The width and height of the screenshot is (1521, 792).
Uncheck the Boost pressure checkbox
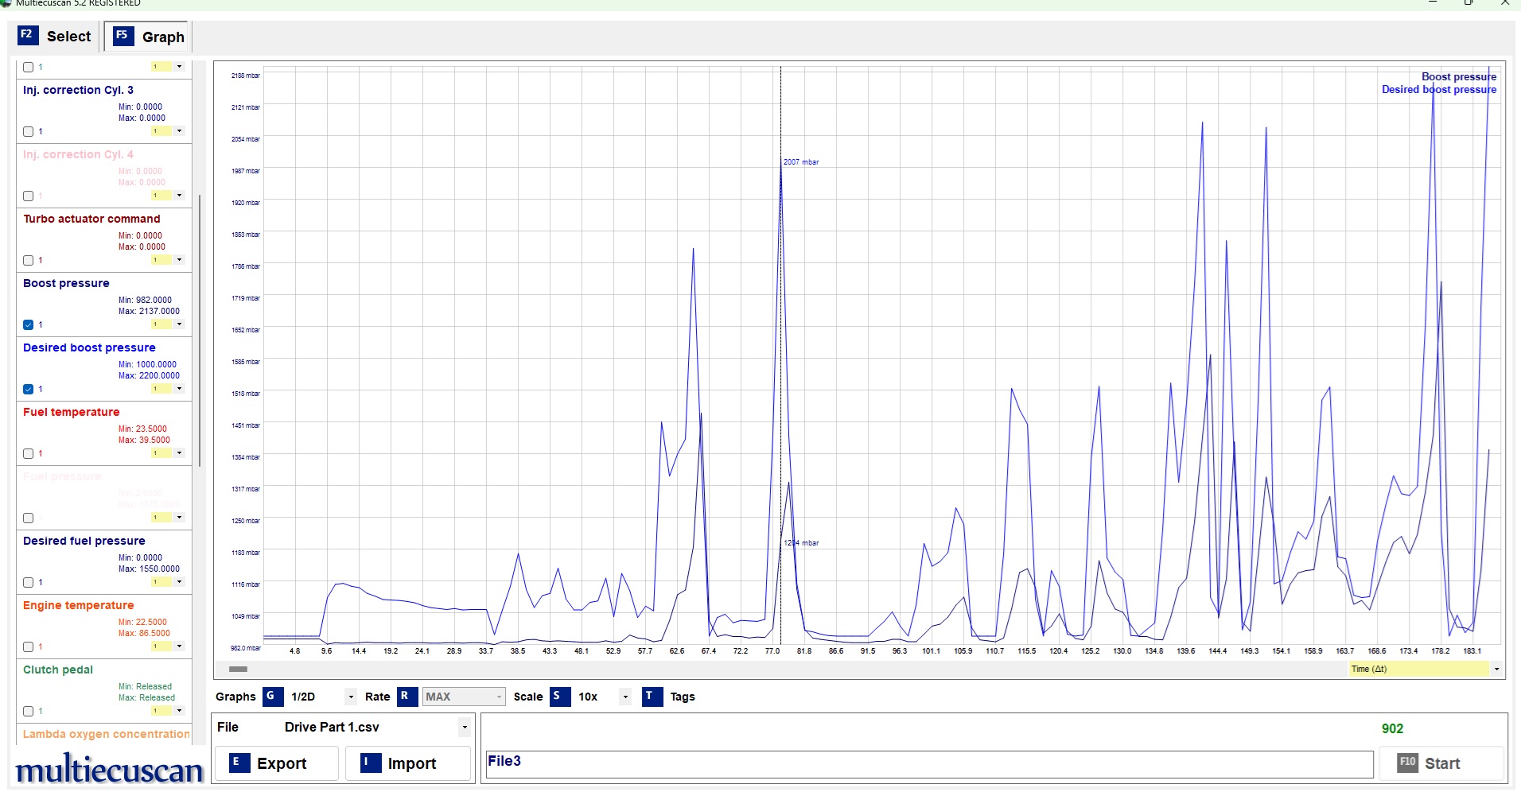[x=29, y=324]
